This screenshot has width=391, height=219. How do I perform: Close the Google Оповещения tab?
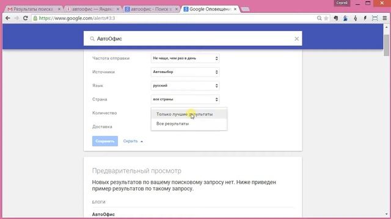(235, 9)
